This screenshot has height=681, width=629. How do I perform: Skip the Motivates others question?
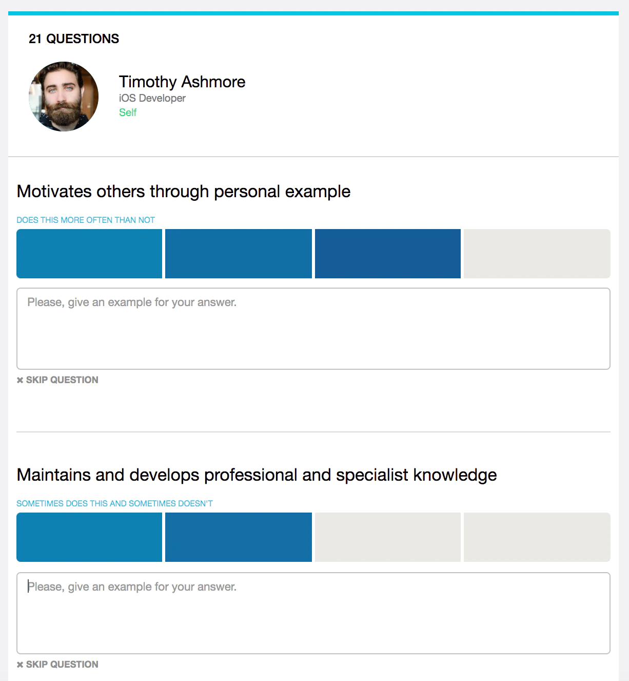point(57,380)
